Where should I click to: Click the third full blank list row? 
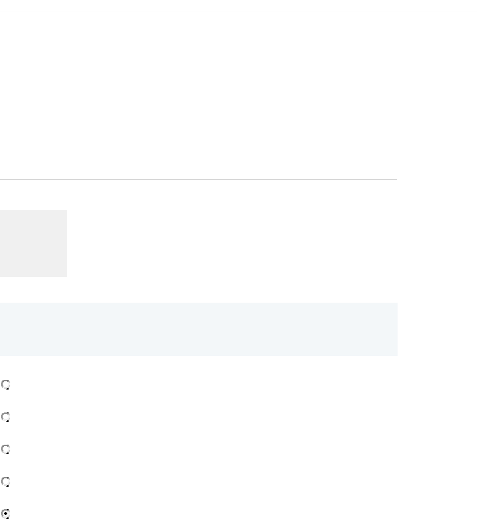point(238,117)
